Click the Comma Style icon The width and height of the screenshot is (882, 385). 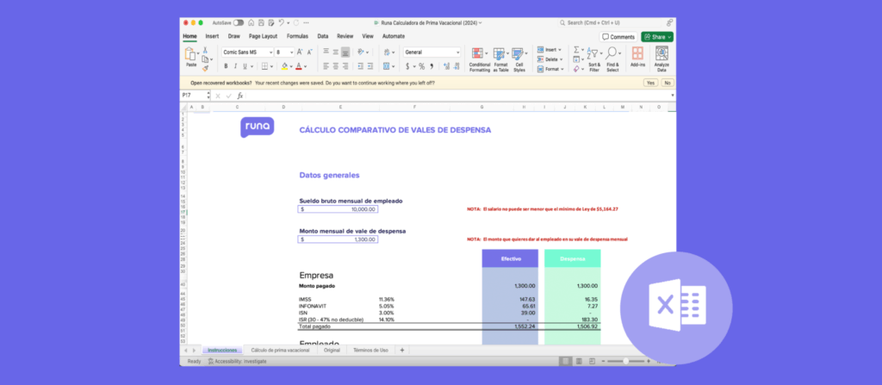click(x=432, y=66)
